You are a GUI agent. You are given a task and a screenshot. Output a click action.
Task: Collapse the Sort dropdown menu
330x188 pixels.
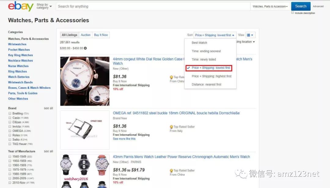click(215, 35)
